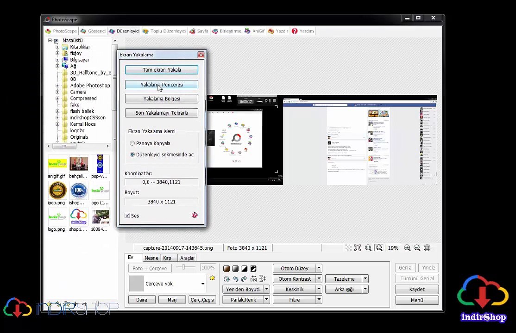Switch to the Toplu Düzenleyici tab
Viewport: 516px width, 333px height.
coord(164,31)
